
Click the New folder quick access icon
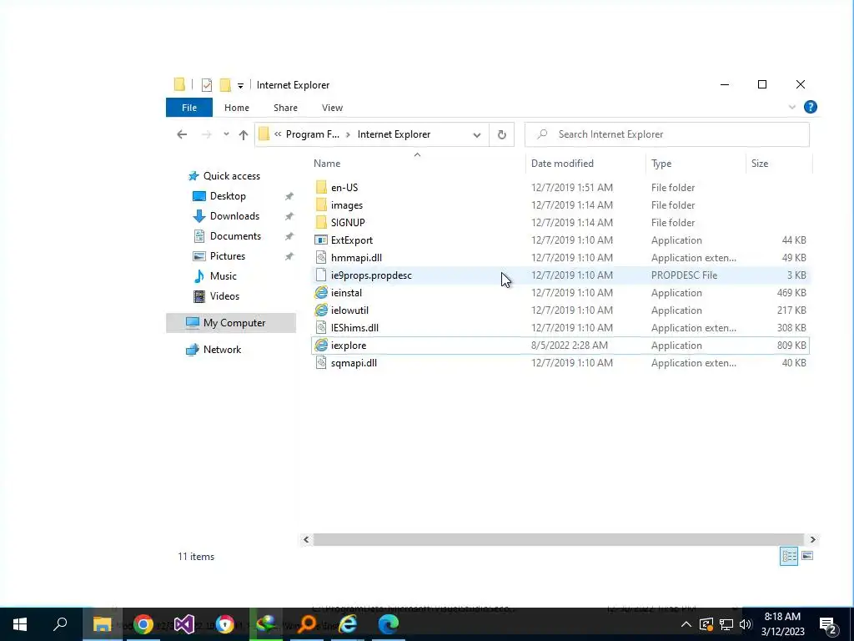[x=225, y=85]
